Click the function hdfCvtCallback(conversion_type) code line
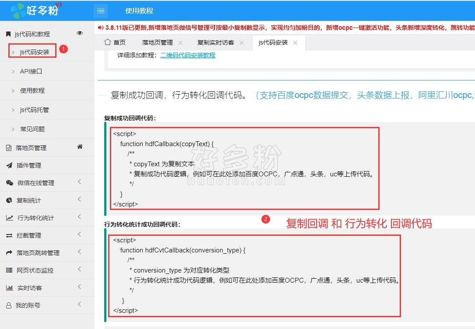The width and height of the screenshot is (475, 329). [183, 250]
